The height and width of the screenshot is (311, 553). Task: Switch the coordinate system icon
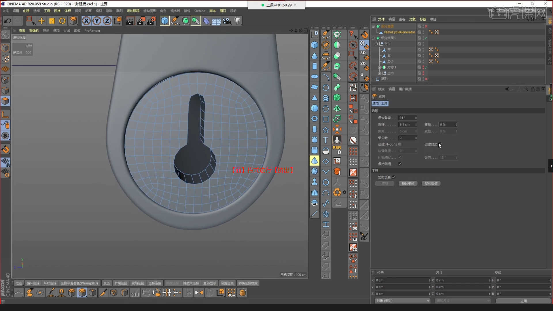click(x=118, y=21)
